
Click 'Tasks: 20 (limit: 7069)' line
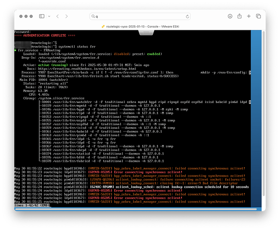click(x=47, y=87)
